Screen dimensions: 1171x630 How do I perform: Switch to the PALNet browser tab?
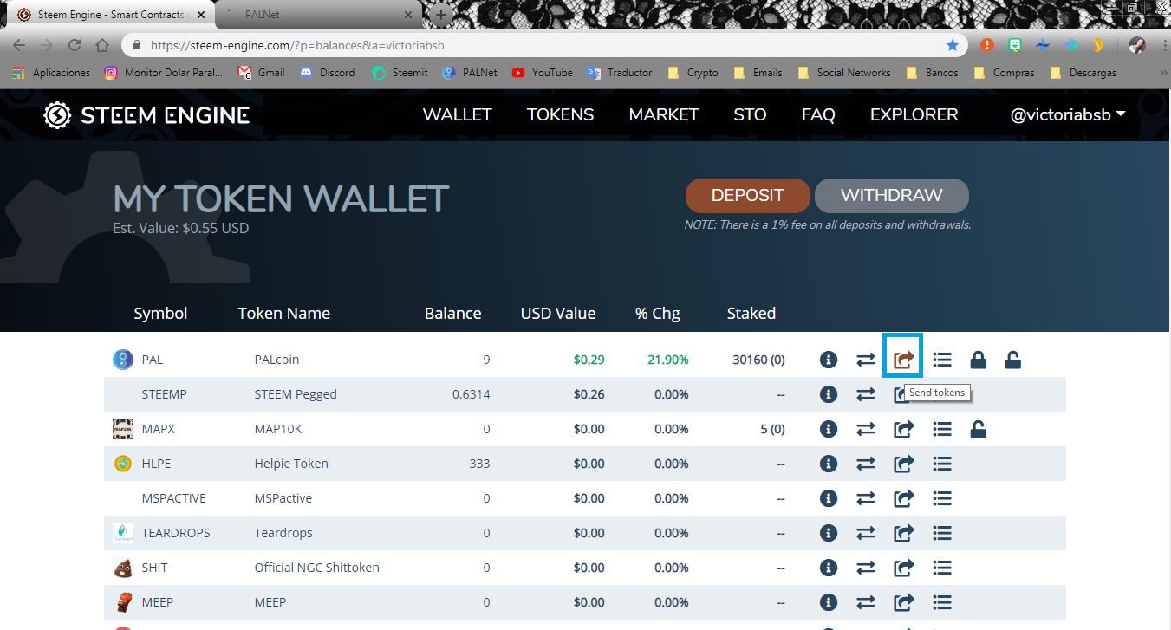click(316, 15)
